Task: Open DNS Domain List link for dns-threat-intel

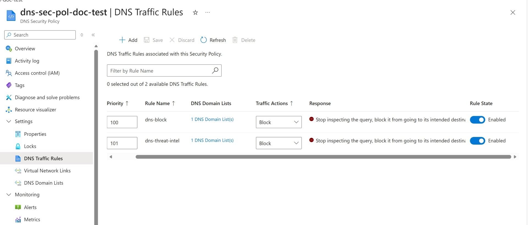Action: pos(212,140)
